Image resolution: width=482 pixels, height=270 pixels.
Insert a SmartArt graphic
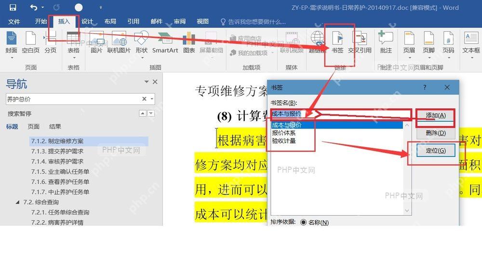[165, 43]
